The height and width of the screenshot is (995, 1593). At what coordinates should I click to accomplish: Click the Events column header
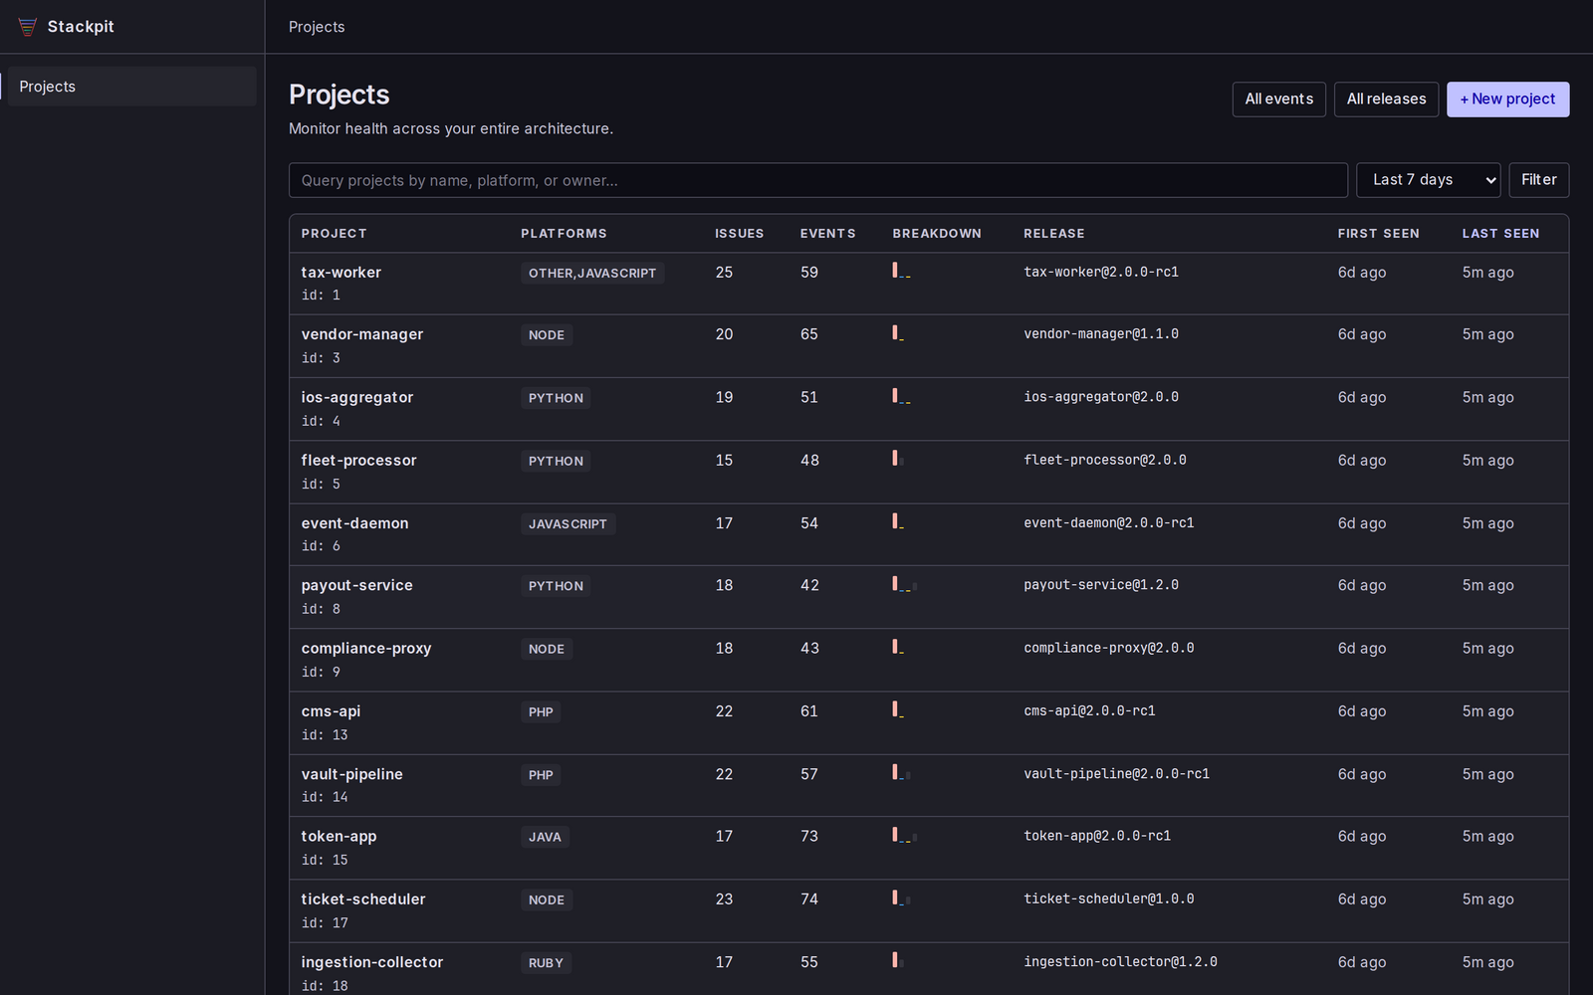827,234
